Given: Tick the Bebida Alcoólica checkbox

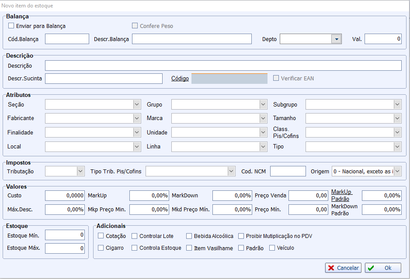Looking at the screenshot, I should pos(189,236).
